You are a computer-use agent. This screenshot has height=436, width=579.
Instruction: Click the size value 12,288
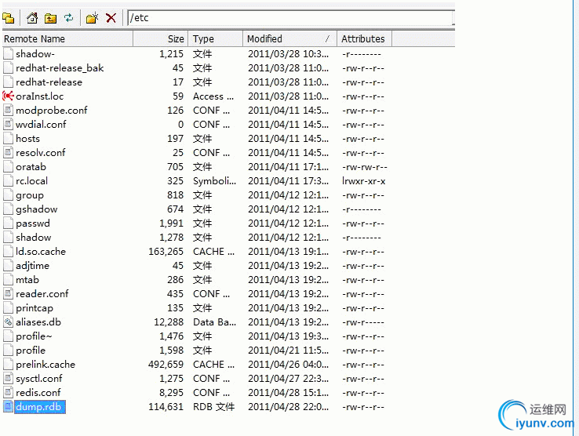coord(169,322)
